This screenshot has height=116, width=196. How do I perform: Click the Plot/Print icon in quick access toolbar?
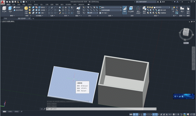pyautogui.click(x=24, y=2)
